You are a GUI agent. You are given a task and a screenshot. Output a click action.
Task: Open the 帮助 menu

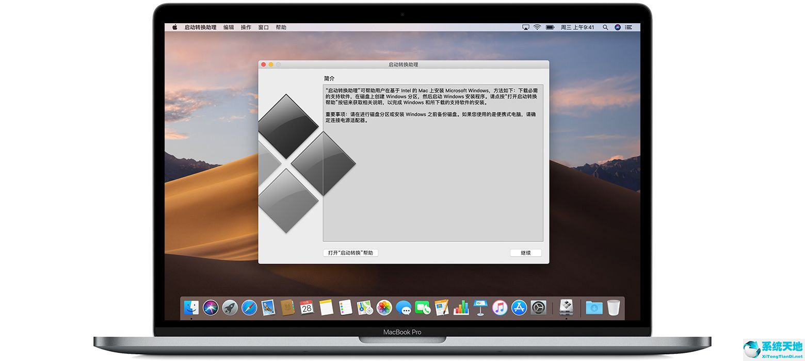click(x=281, y=27)
